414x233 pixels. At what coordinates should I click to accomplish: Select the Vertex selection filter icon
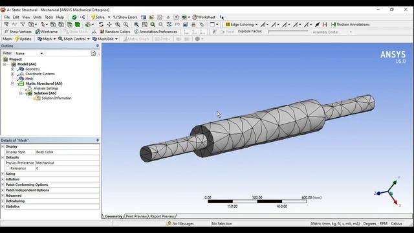click(53, 25)
